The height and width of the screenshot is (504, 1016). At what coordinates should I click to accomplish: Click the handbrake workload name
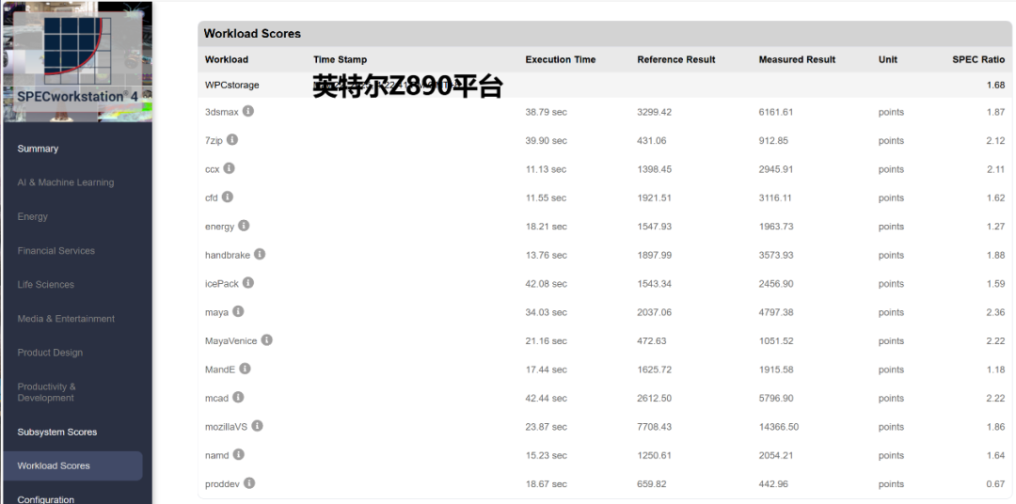coord(228,255)
